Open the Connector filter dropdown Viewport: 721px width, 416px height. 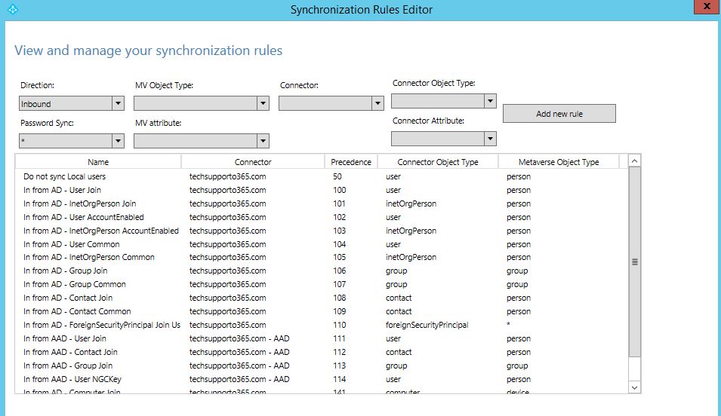(331, 103)
